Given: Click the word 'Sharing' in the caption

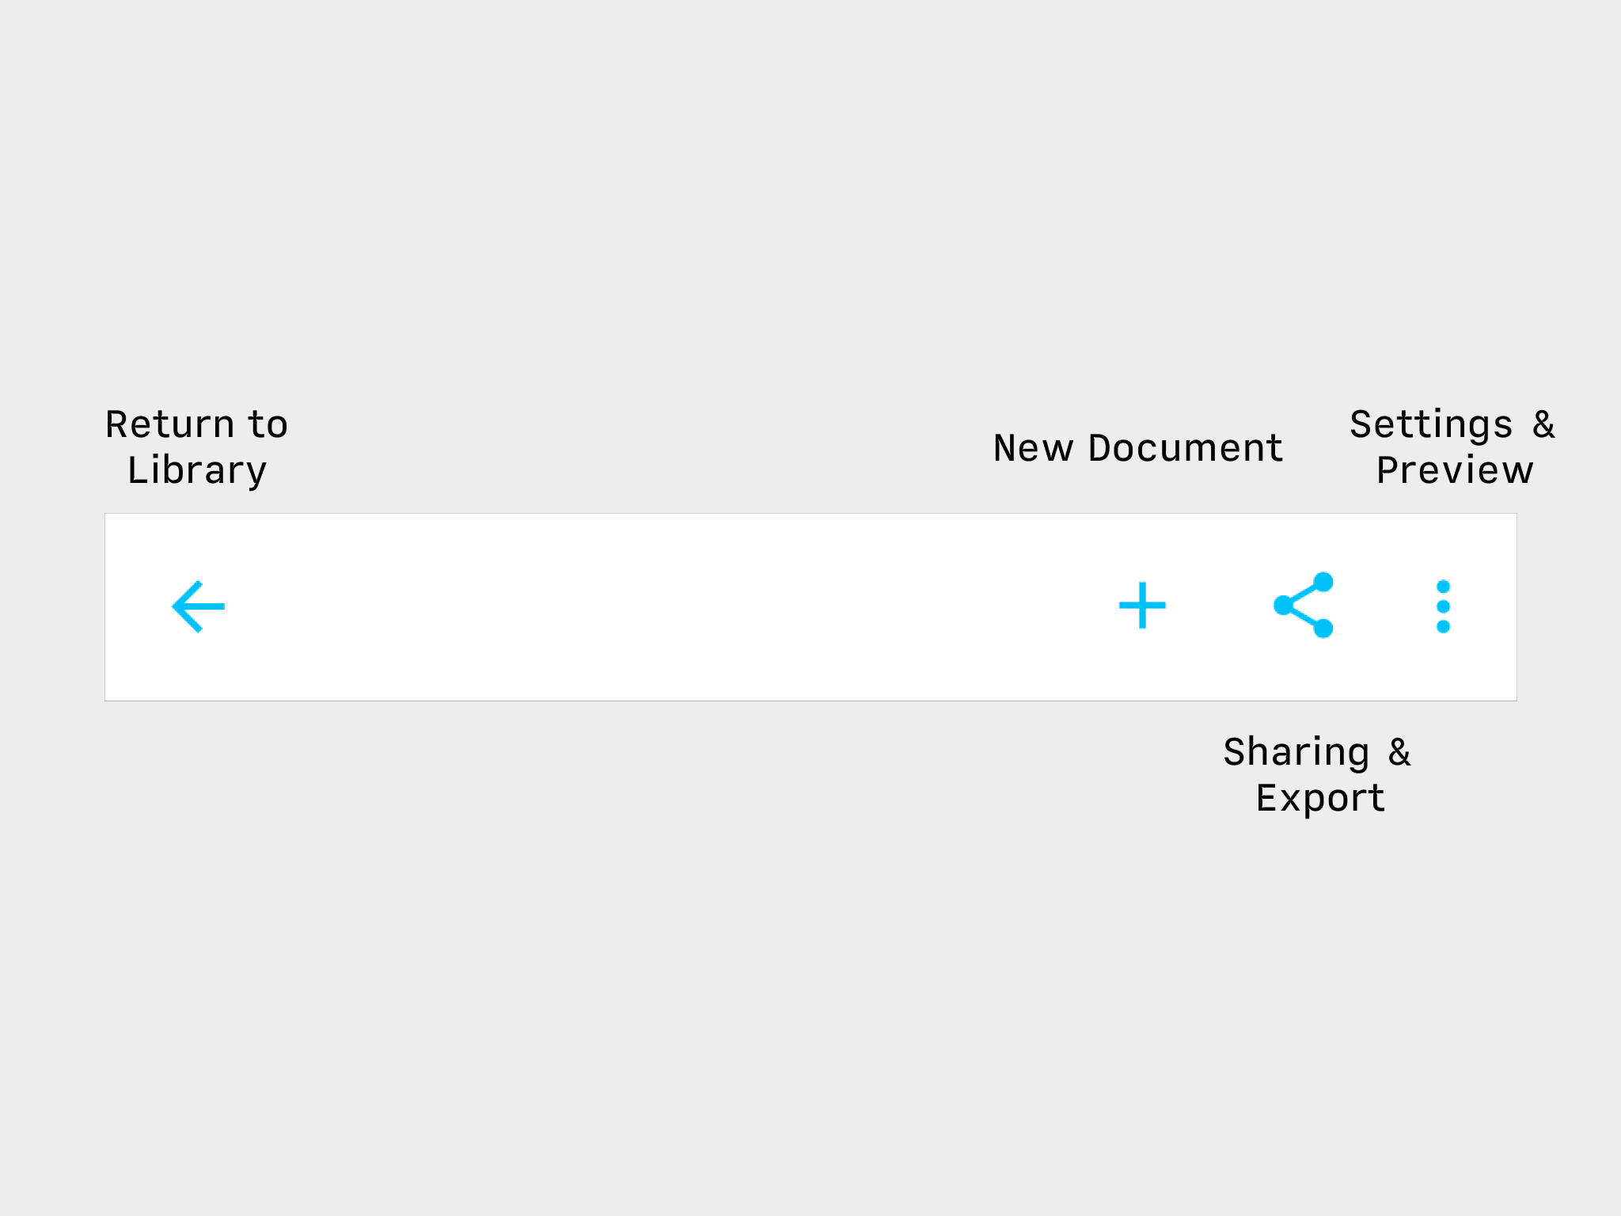Looking at the screenshot, I should point(1296,752).
